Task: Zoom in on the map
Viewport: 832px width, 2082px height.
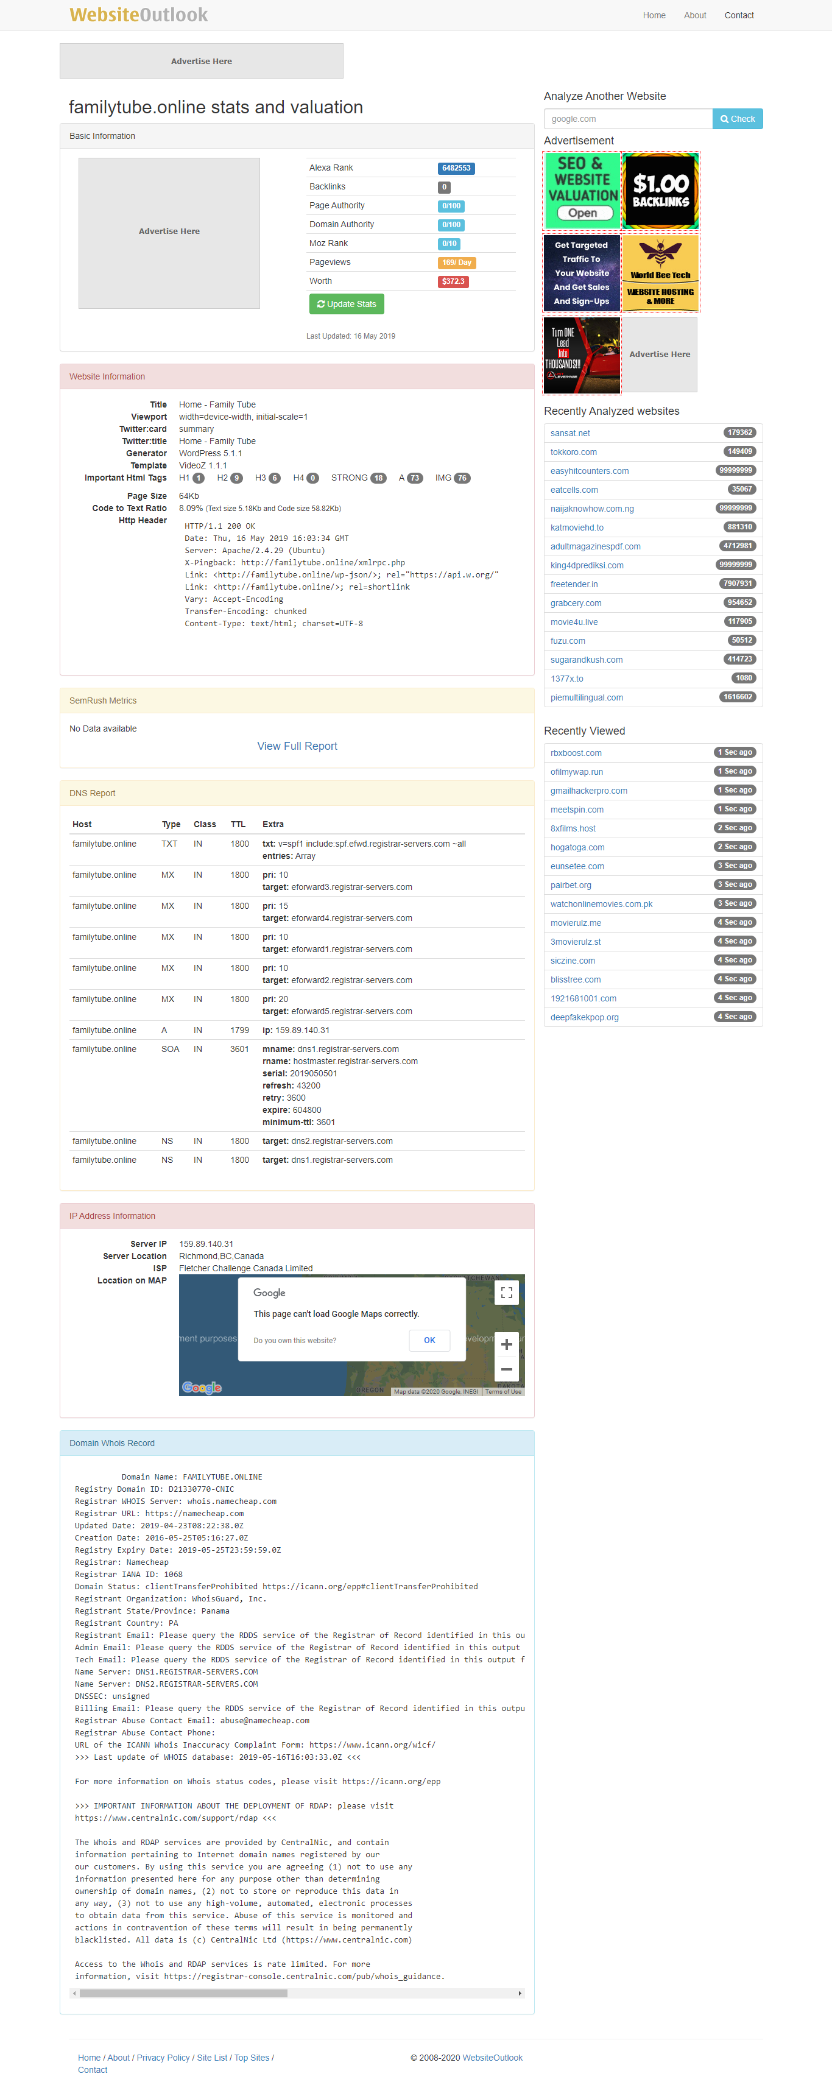Action: (x=506, y=1345)
